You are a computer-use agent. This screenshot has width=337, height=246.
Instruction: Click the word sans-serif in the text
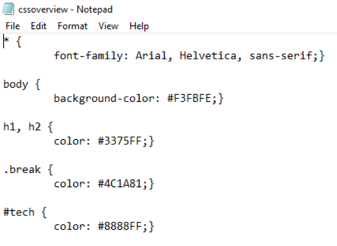click(x=280, y=56)
